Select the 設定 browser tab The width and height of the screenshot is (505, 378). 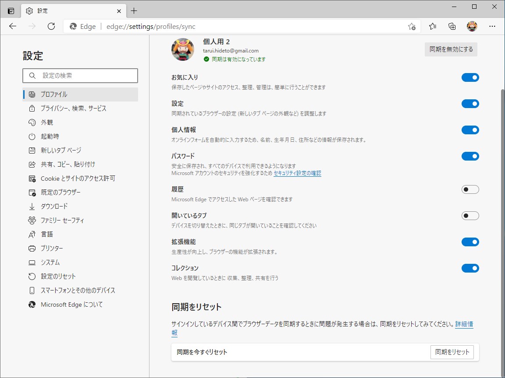point(70,10)
